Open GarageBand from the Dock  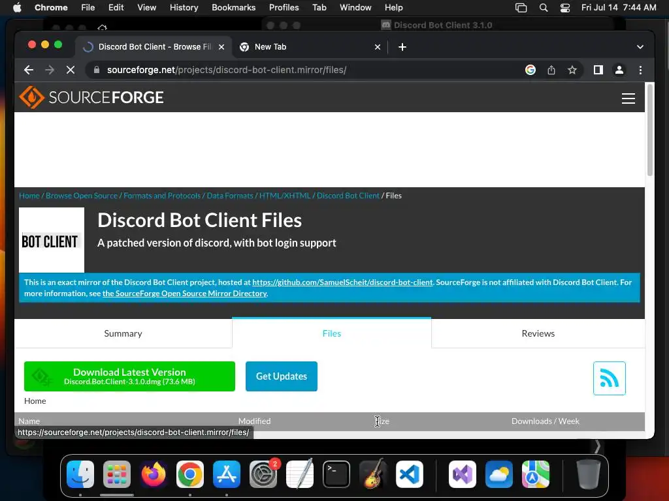click(373, 474)
